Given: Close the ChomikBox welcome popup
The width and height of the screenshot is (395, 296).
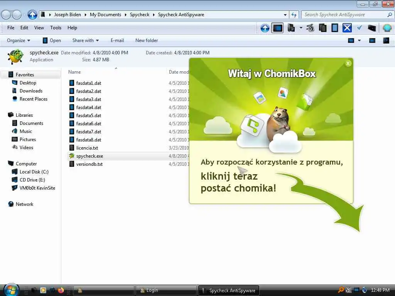Looking at the screenshot, I should coord(348,64).
